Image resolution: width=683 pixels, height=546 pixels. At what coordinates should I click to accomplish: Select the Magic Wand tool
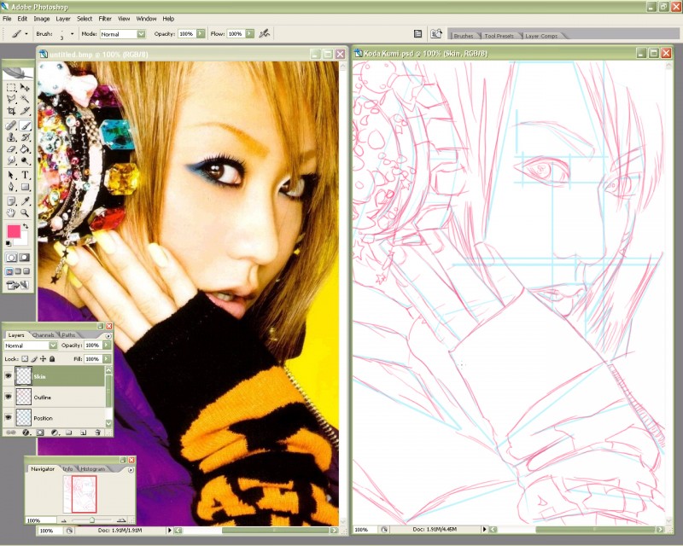pos(25,99)
